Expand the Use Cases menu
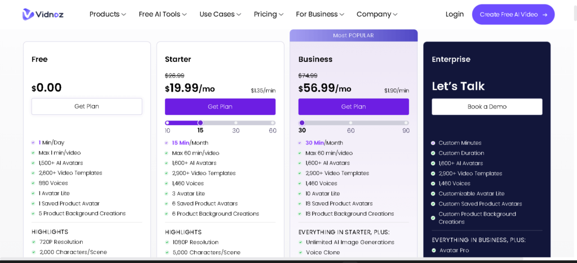This screenshot has height=263, width=577. pos(220,14)
